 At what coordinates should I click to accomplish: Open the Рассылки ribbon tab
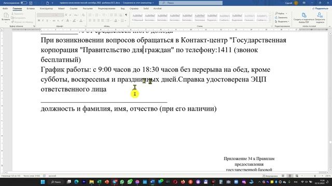point(88,9)
